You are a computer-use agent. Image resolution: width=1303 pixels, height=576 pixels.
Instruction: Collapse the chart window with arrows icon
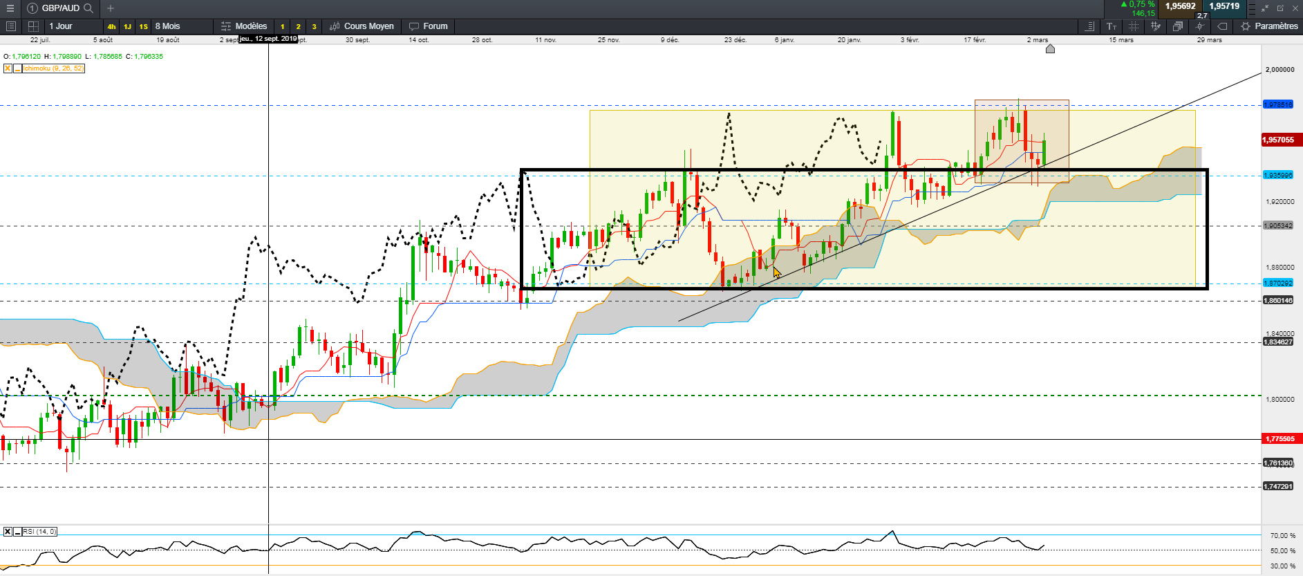(1265, 8)
